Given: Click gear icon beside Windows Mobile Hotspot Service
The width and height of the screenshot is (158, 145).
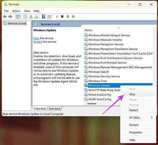Looking at the screenshot, I should [x=86, y=35].
